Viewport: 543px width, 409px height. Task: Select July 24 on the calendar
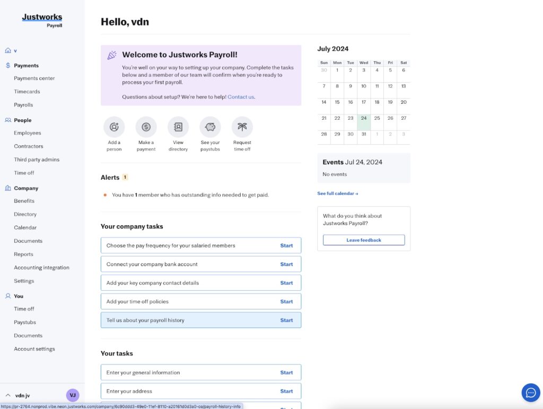[x=364, y=122]
